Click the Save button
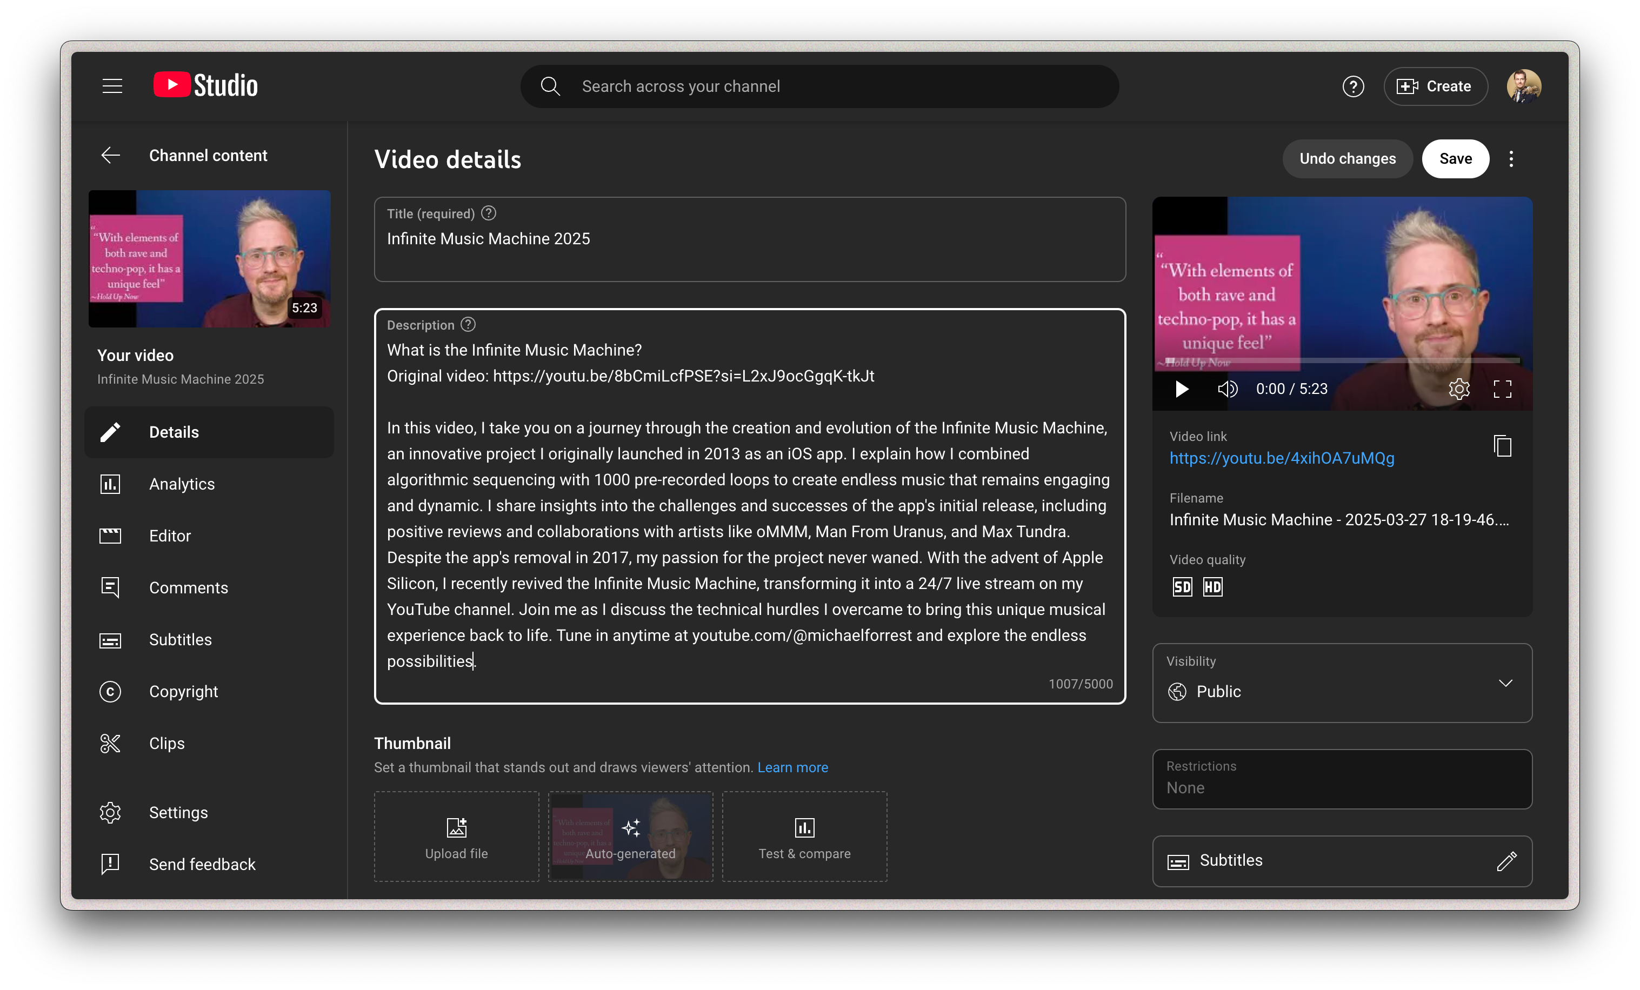 [1455, 159]
